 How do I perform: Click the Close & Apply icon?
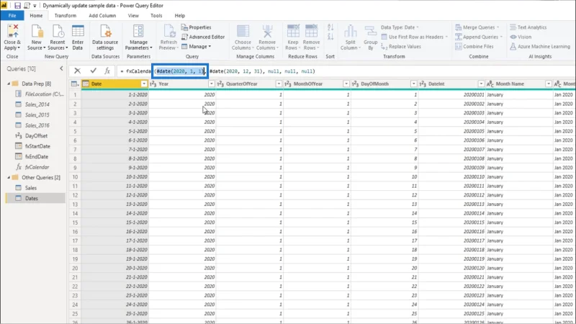click(13, 31)
